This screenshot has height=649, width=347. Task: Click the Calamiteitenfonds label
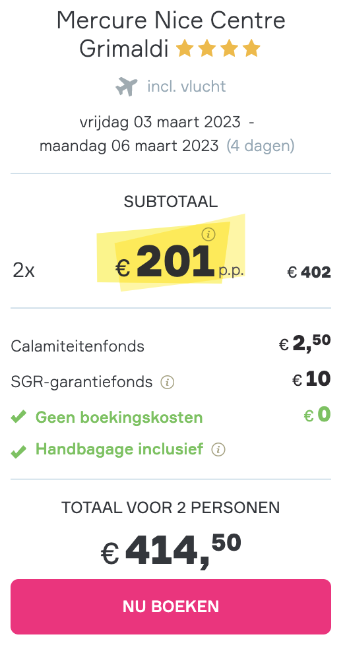click(77, 346)
